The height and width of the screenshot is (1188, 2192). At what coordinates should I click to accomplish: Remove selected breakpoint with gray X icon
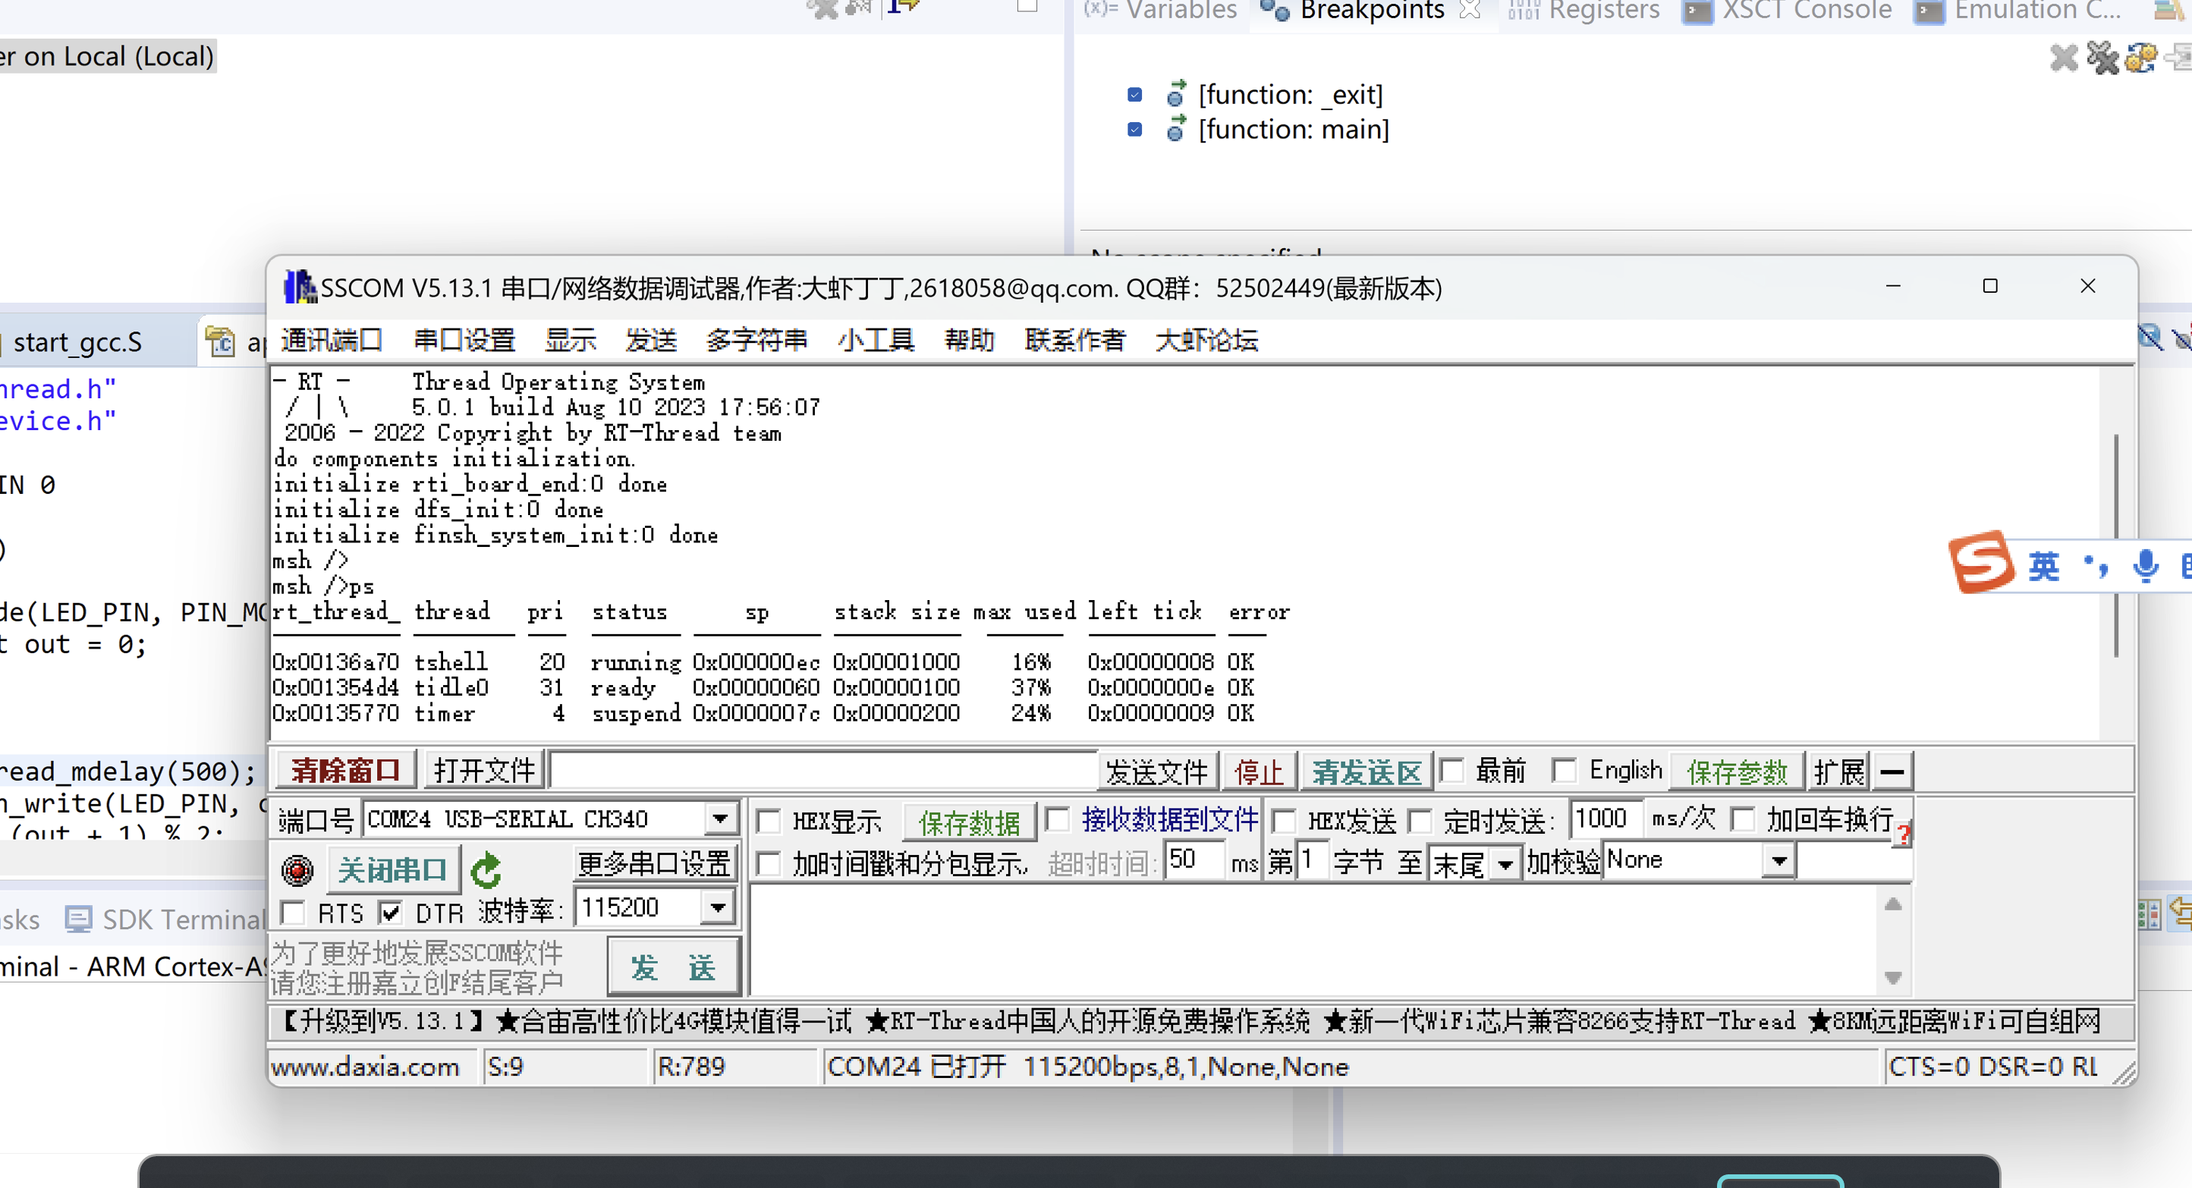[2064, 58]
